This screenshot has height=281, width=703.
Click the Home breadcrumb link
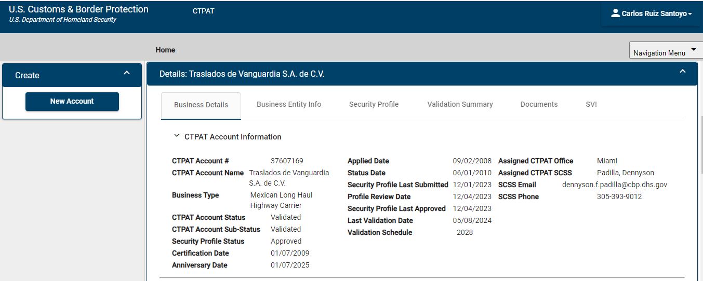coord(165,50)
